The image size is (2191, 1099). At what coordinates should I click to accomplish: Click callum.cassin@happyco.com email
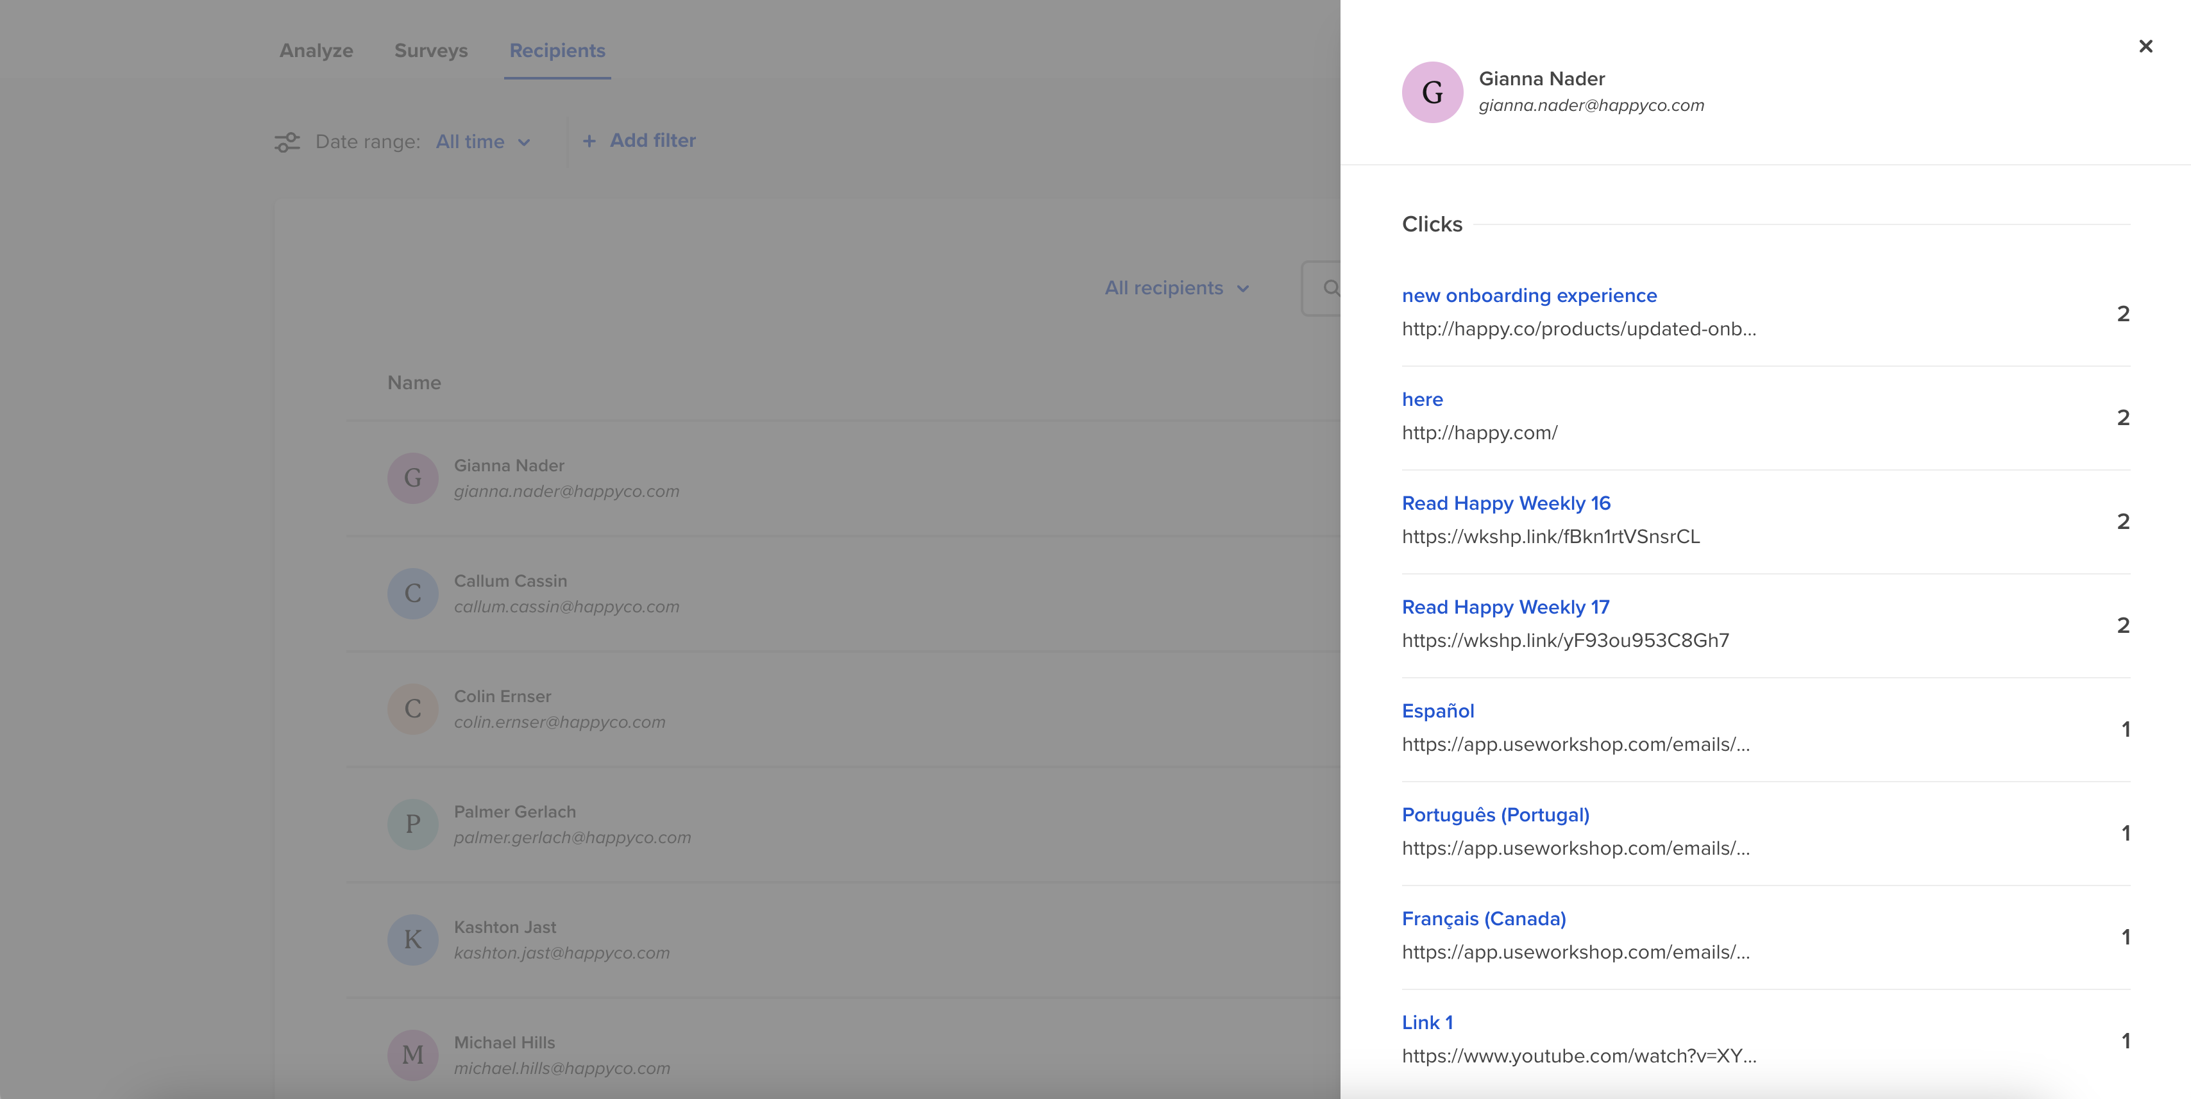click(x=566, y=607)
